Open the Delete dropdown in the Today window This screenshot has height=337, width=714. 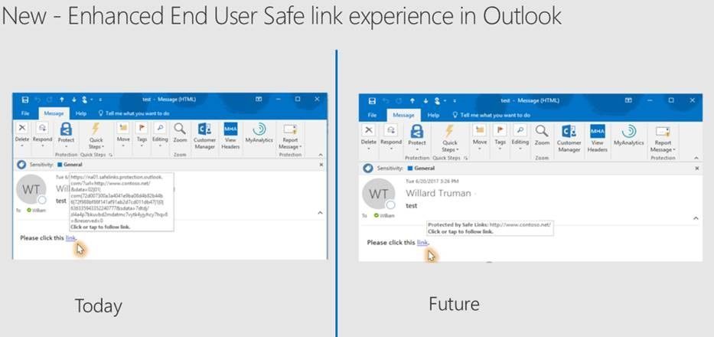[x=22, y=135]
